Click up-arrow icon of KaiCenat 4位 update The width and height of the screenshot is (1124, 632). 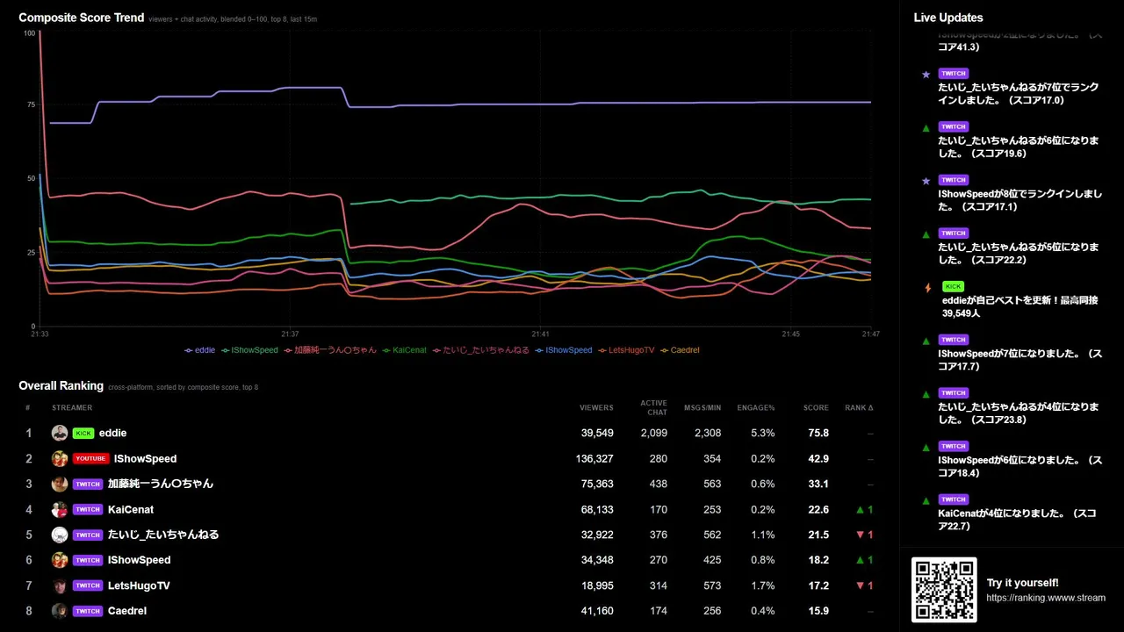click(x=926, y=500)
